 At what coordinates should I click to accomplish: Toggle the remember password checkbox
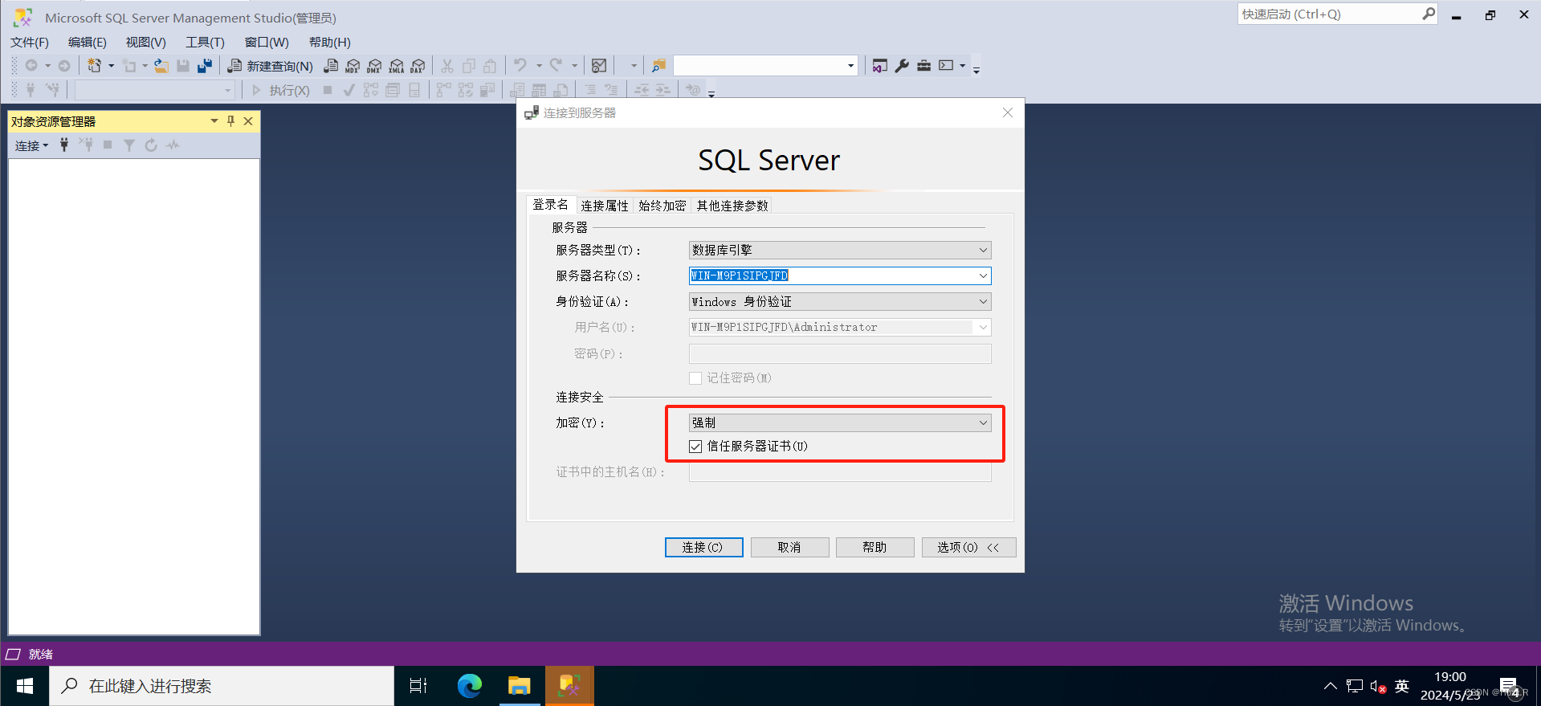pyautogui.click(x=695, y=378)
